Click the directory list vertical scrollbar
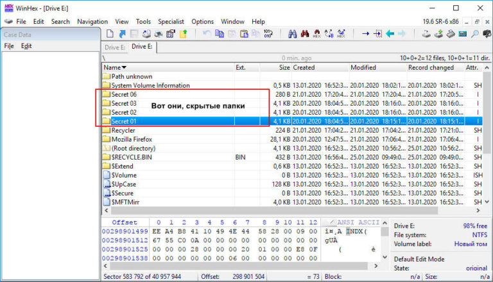 (487, 141)
